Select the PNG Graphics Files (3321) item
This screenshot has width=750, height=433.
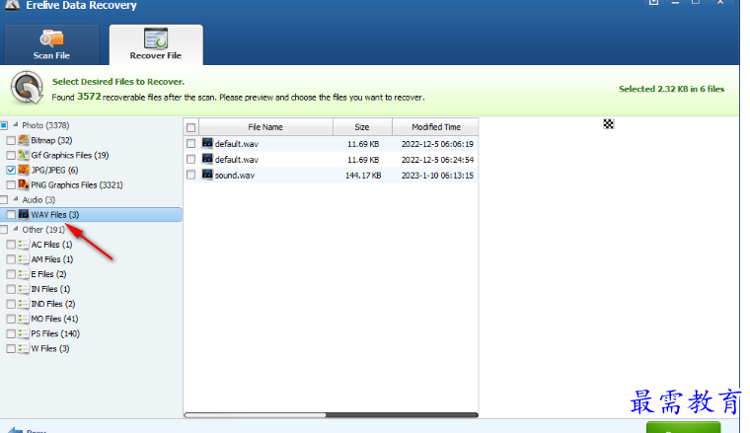coord(77,185)
